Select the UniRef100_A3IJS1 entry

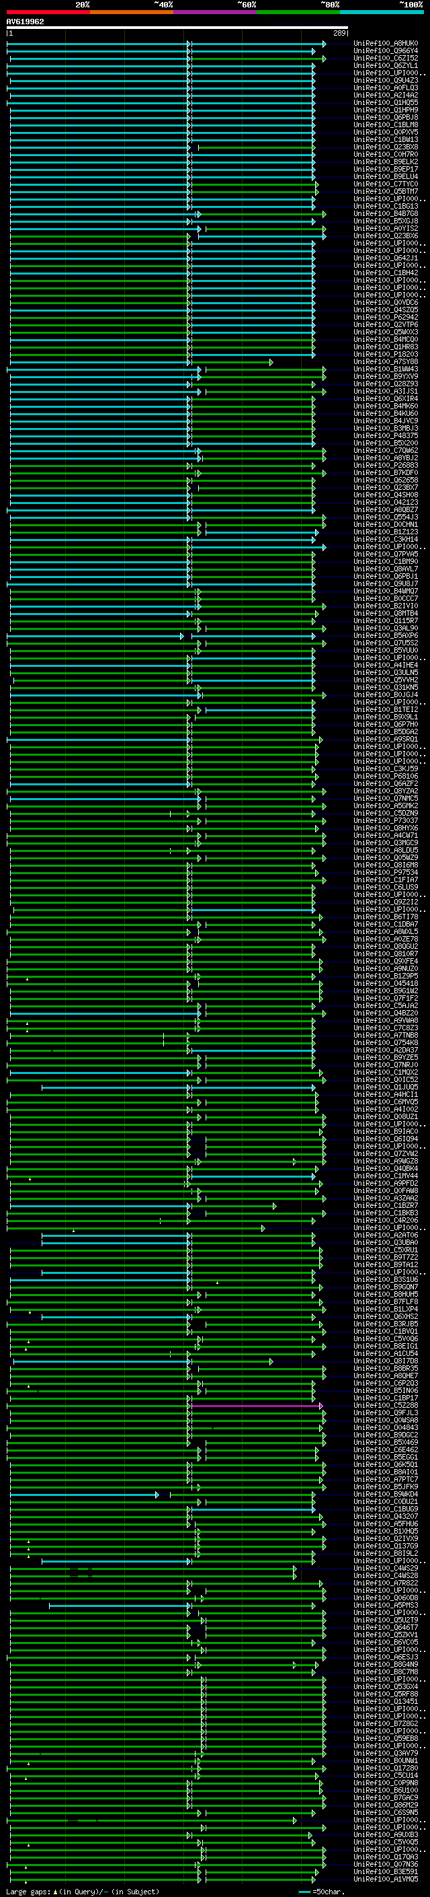click(386, 391)
